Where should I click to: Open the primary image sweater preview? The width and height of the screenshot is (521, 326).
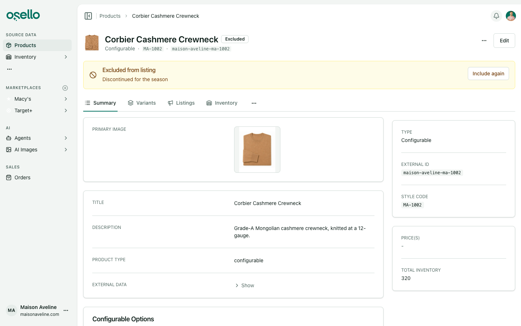[257, 150]
